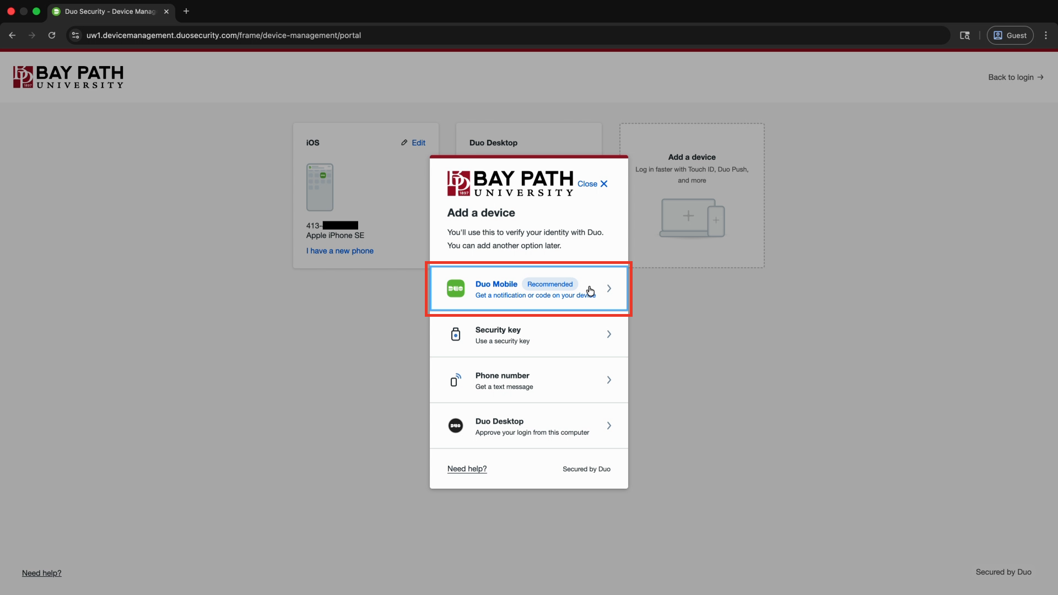
Task: Expand Phone number option chevron
Action: (609, 380)
